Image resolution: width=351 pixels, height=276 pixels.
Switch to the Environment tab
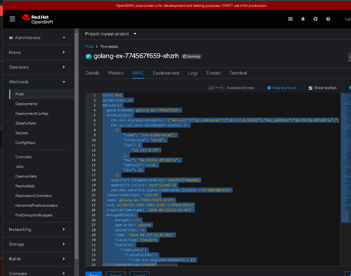tap(166, 73)
